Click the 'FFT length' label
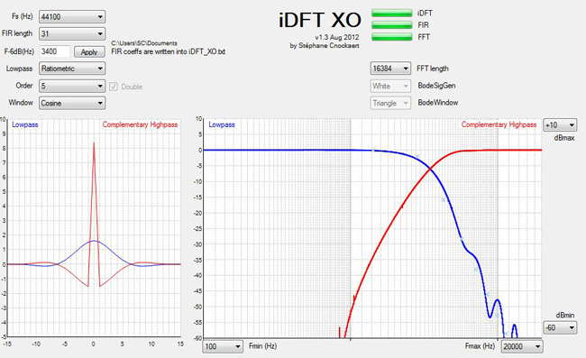 [x=433, y=69]
